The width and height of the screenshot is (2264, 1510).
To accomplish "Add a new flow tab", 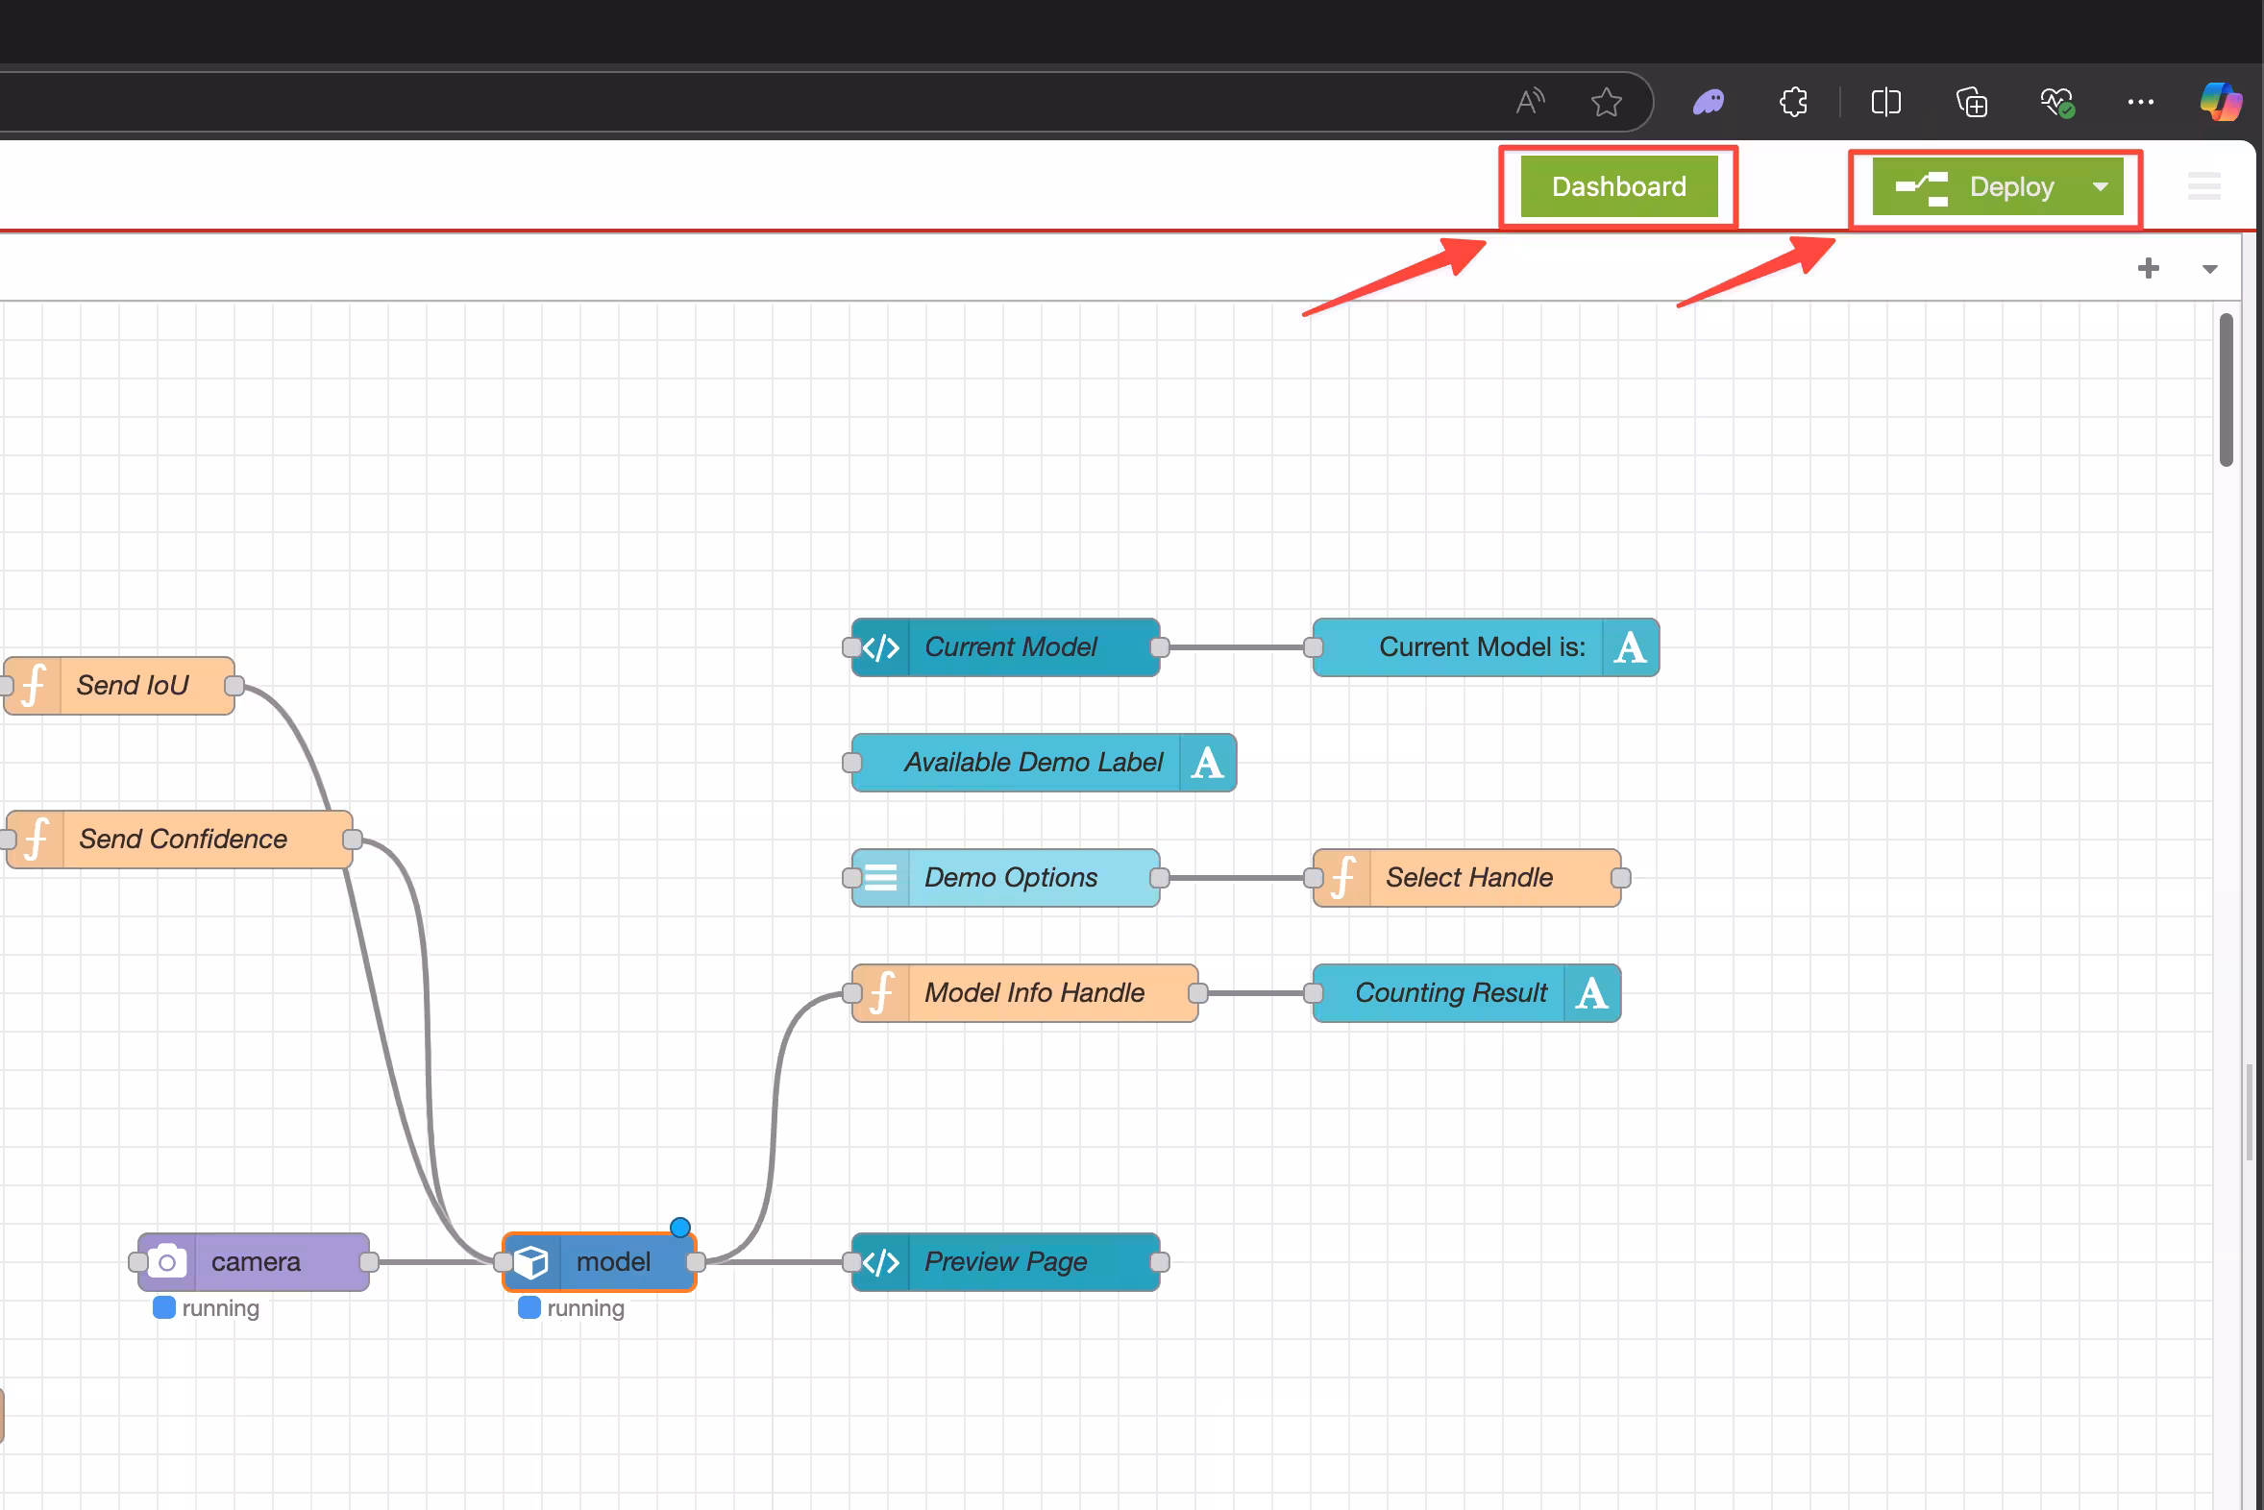I will tap(2148, 269).
